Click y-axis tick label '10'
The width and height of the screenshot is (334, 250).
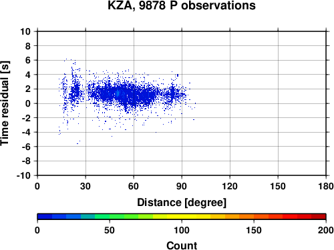coord(25,31)
